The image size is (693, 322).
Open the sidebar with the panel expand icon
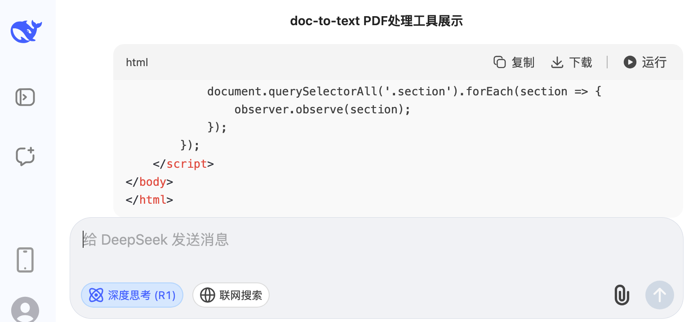click(x=25, y=97)
